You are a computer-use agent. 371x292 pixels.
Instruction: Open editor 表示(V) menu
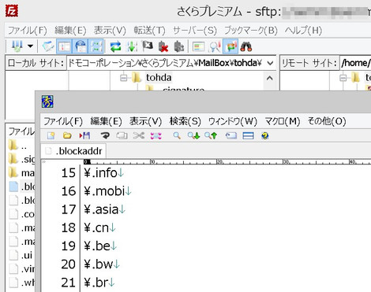pyautogui.click(x=145, y=121)
